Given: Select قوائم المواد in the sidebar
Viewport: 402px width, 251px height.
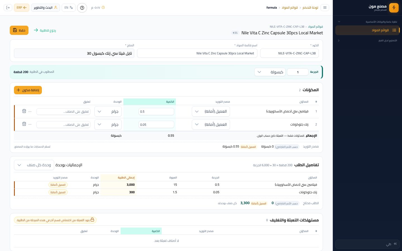Looking at the screenshot, I should pos(367,30).
